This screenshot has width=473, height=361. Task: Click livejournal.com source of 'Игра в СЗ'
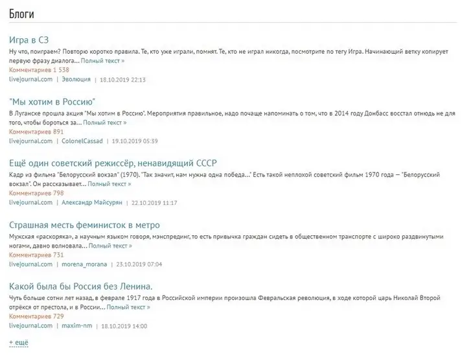coord(30,79)
